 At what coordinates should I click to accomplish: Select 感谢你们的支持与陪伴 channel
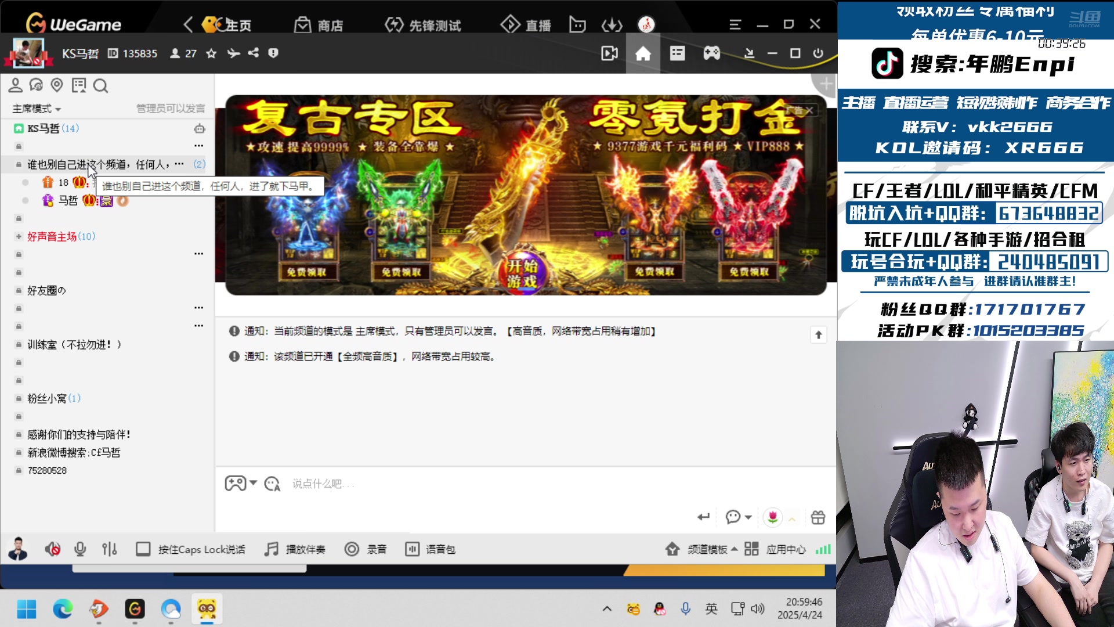79,434
